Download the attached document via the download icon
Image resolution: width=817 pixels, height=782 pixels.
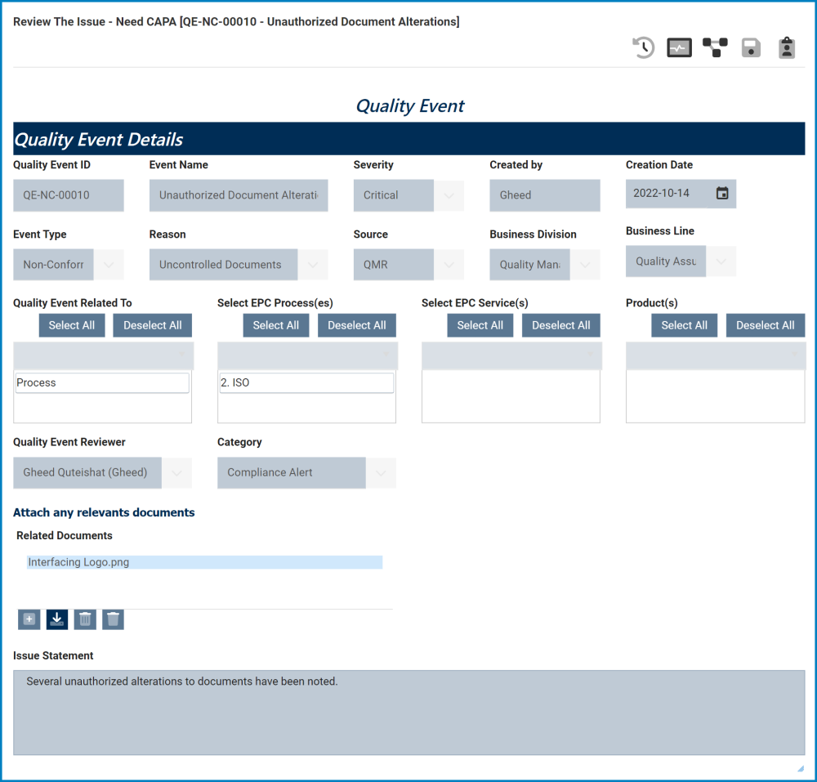[56, 619]
